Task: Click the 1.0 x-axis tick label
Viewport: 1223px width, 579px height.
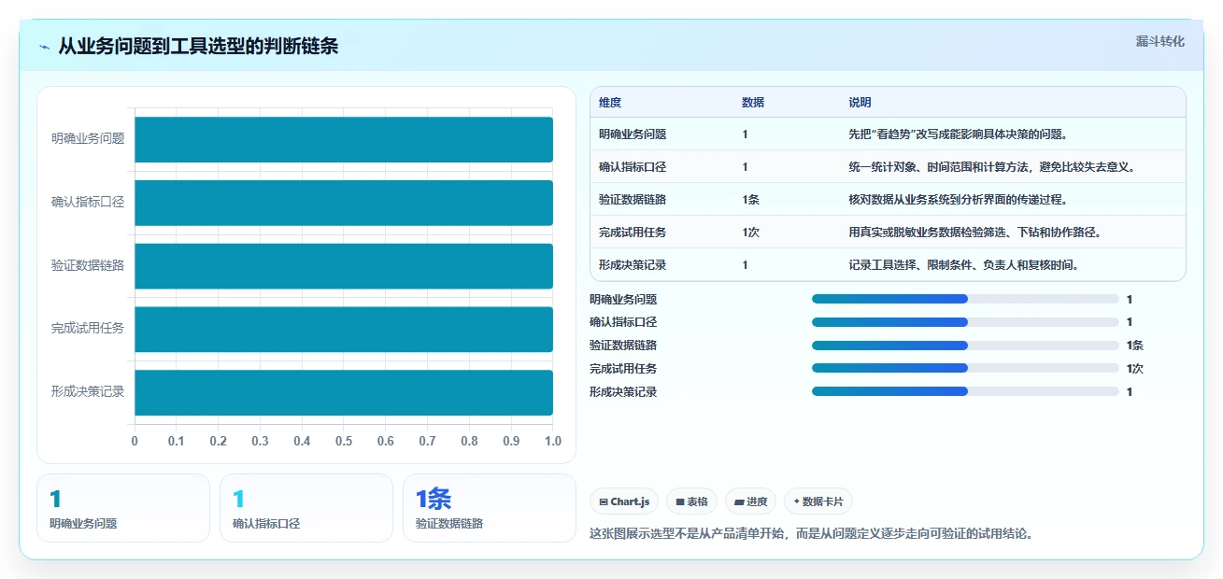Action: (553, 441)
